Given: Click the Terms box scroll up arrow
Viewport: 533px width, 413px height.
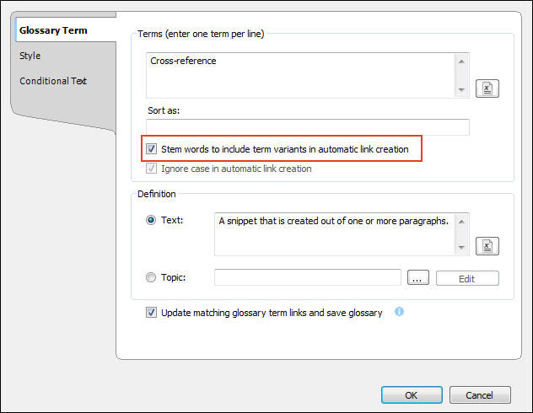Looking at the screenshot, I should coord(461,62).
